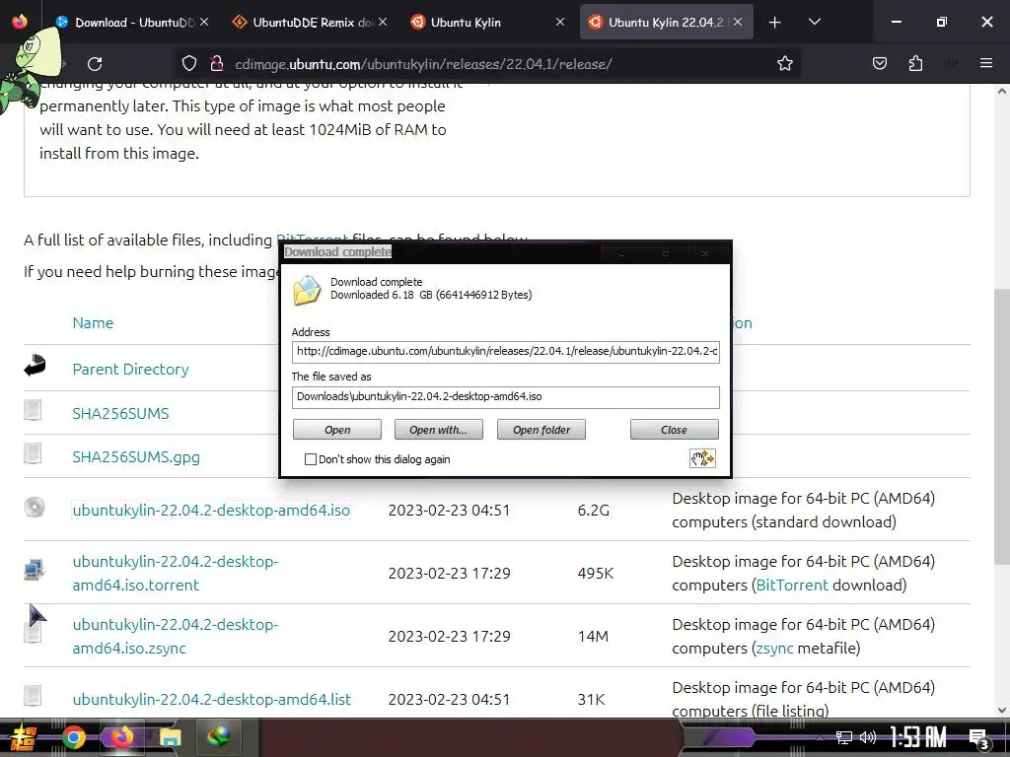Image resolution: width=1010 pixels, height=757 pixels.
Task: Click the 1:53 AM taskbar clock
Action: pos(917,737)
